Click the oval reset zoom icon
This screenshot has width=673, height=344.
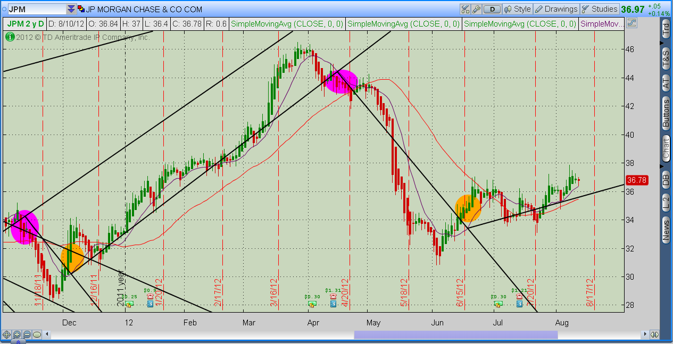(37, 334)
